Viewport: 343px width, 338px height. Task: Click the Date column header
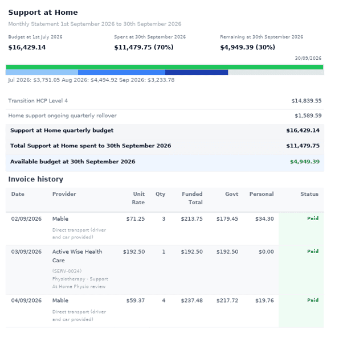pos(18,194)
